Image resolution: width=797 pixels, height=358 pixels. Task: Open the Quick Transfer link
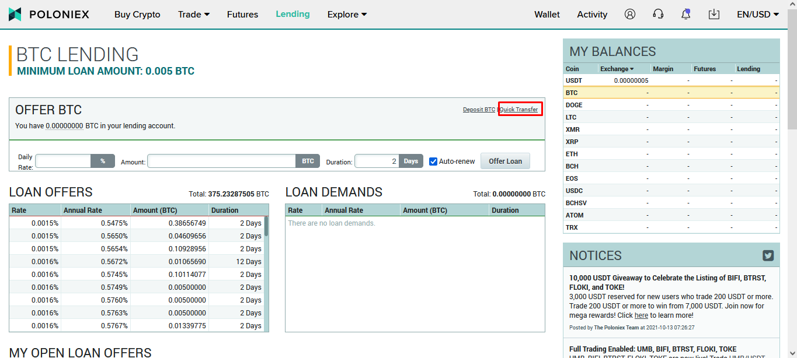click(x=518, y=110)
